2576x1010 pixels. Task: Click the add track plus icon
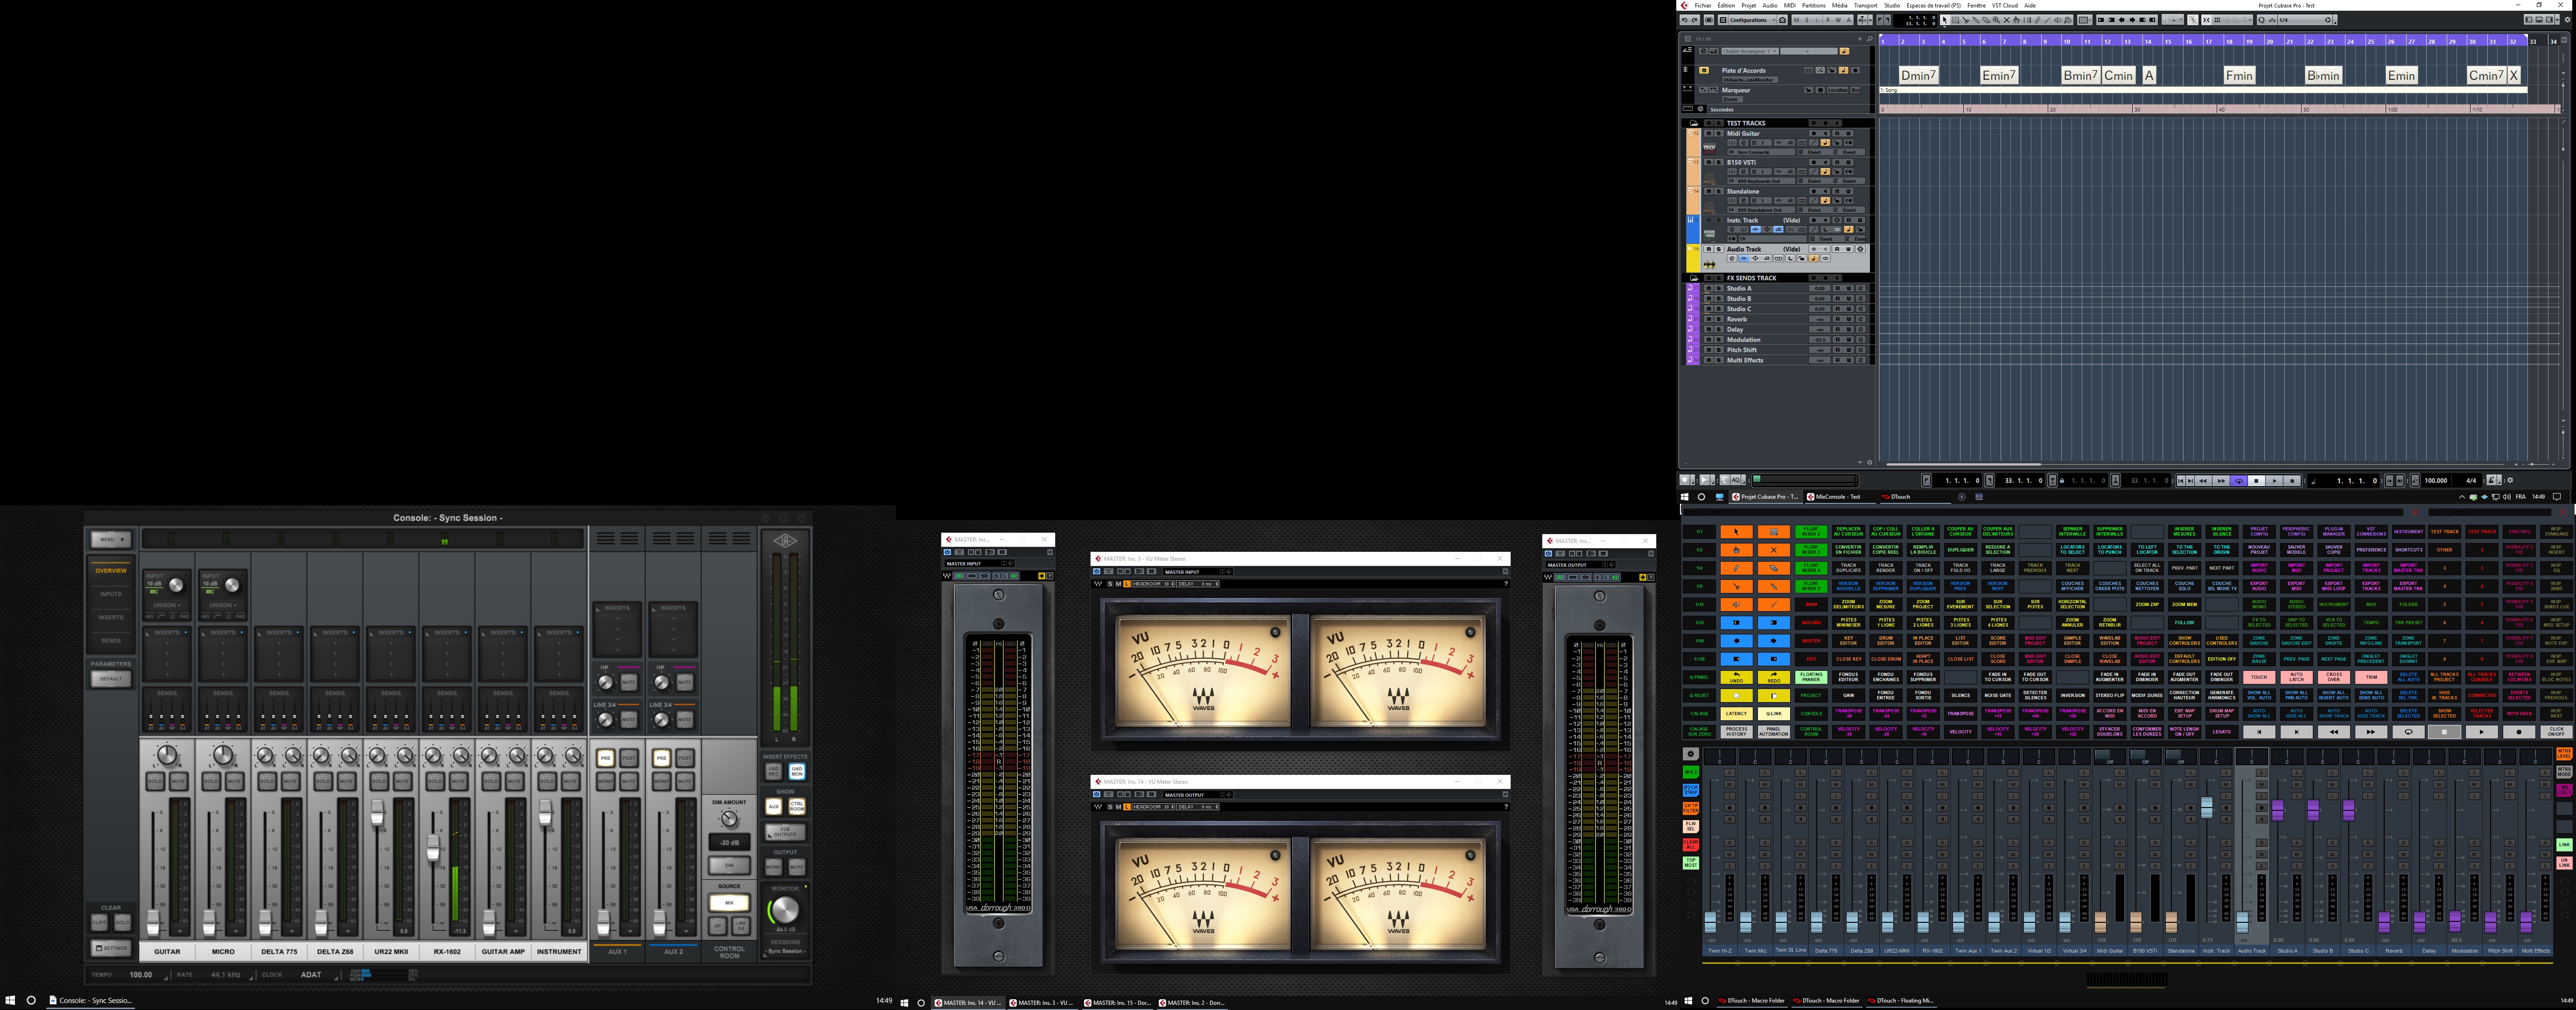pyautogui.click(x=1860, y=39)
